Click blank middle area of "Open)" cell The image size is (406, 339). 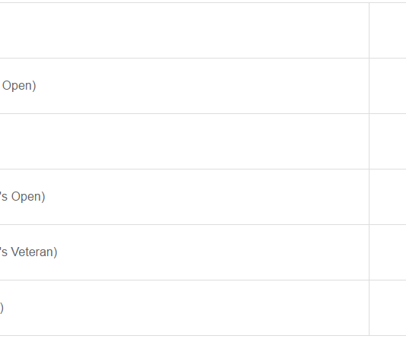coord(202,86)
